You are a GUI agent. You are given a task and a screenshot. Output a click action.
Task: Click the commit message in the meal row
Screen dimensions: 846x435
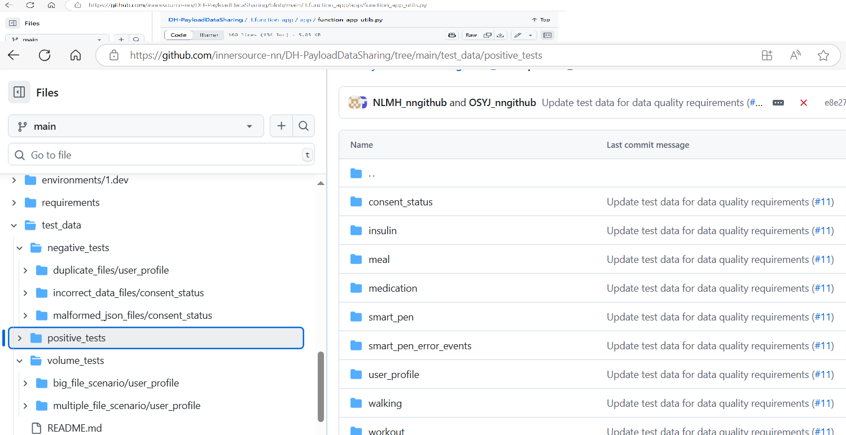(708, 260)
